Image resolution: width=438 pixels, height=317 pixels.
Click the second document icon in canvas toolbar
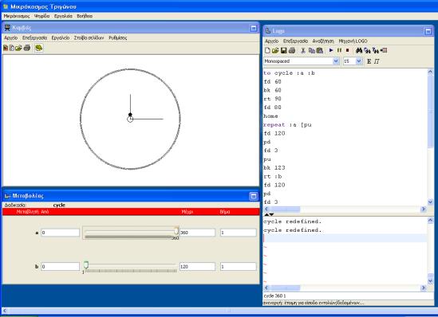click(x=12, y=48)
